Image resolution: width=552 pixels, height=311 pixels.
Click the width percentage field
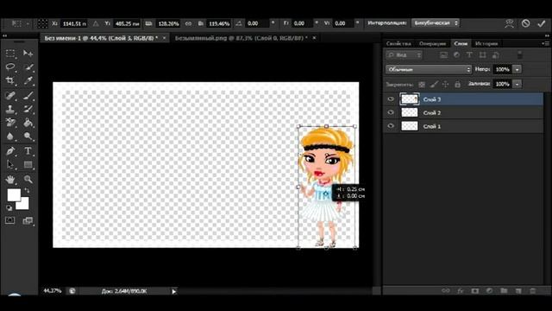(x=168, y=23)
